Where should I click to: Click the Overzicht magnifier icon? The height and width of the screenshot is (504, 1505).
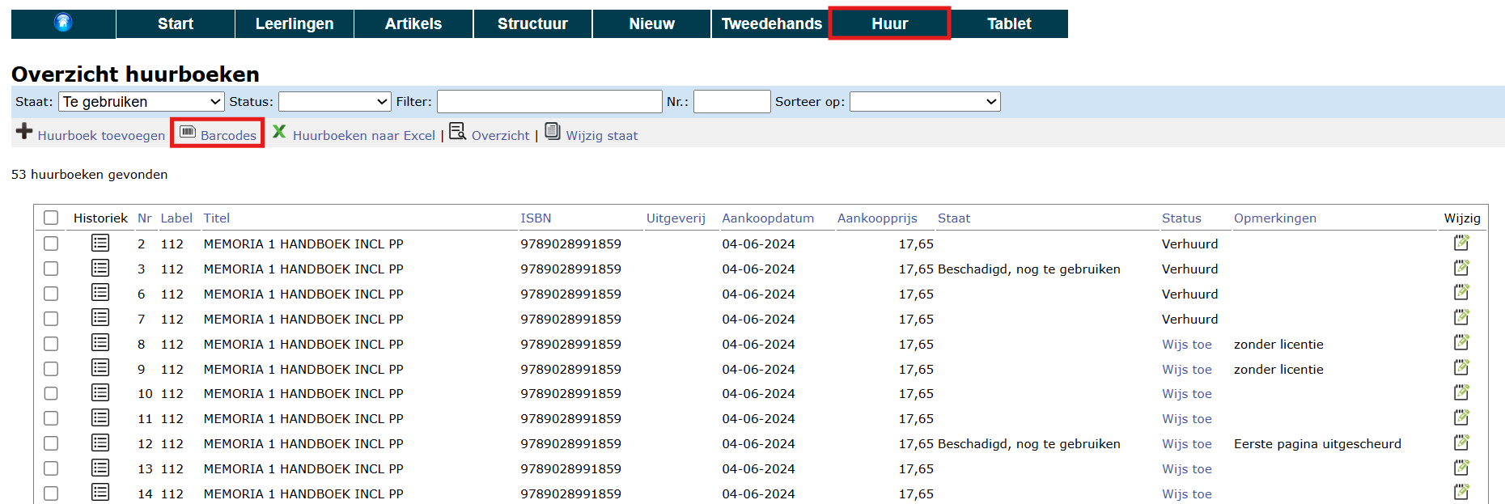pyautogui.click(x=457, y=132)
